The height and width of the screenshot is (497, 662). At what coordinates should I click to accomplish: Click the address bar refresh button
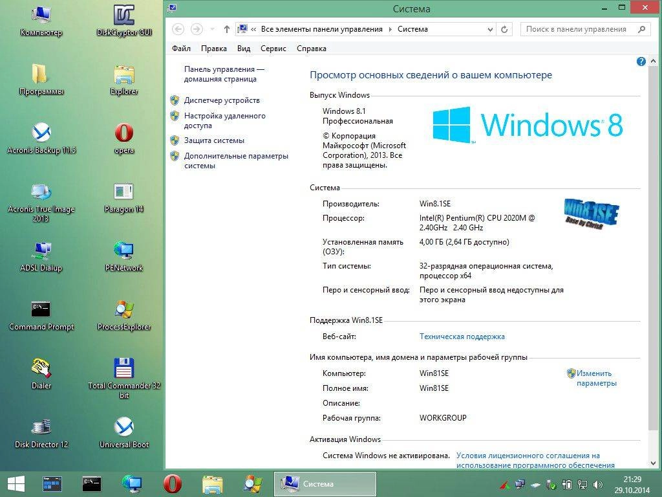click(504, 30)
